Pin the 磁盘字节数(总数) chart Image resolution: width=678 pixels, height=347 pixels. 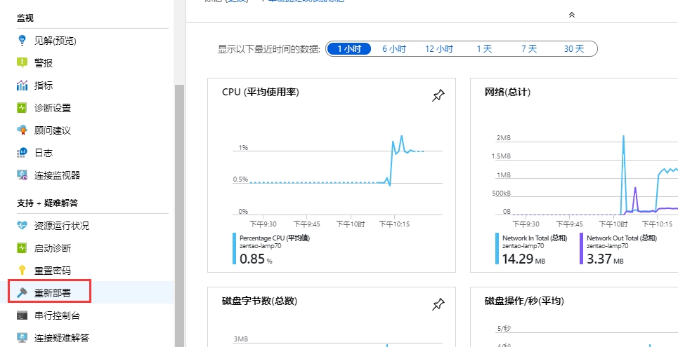coord(438,304)
